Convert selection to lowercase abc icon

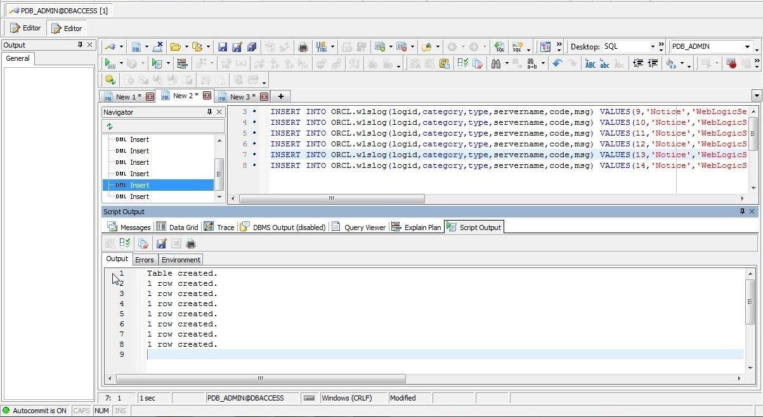[x=604, y=63]
